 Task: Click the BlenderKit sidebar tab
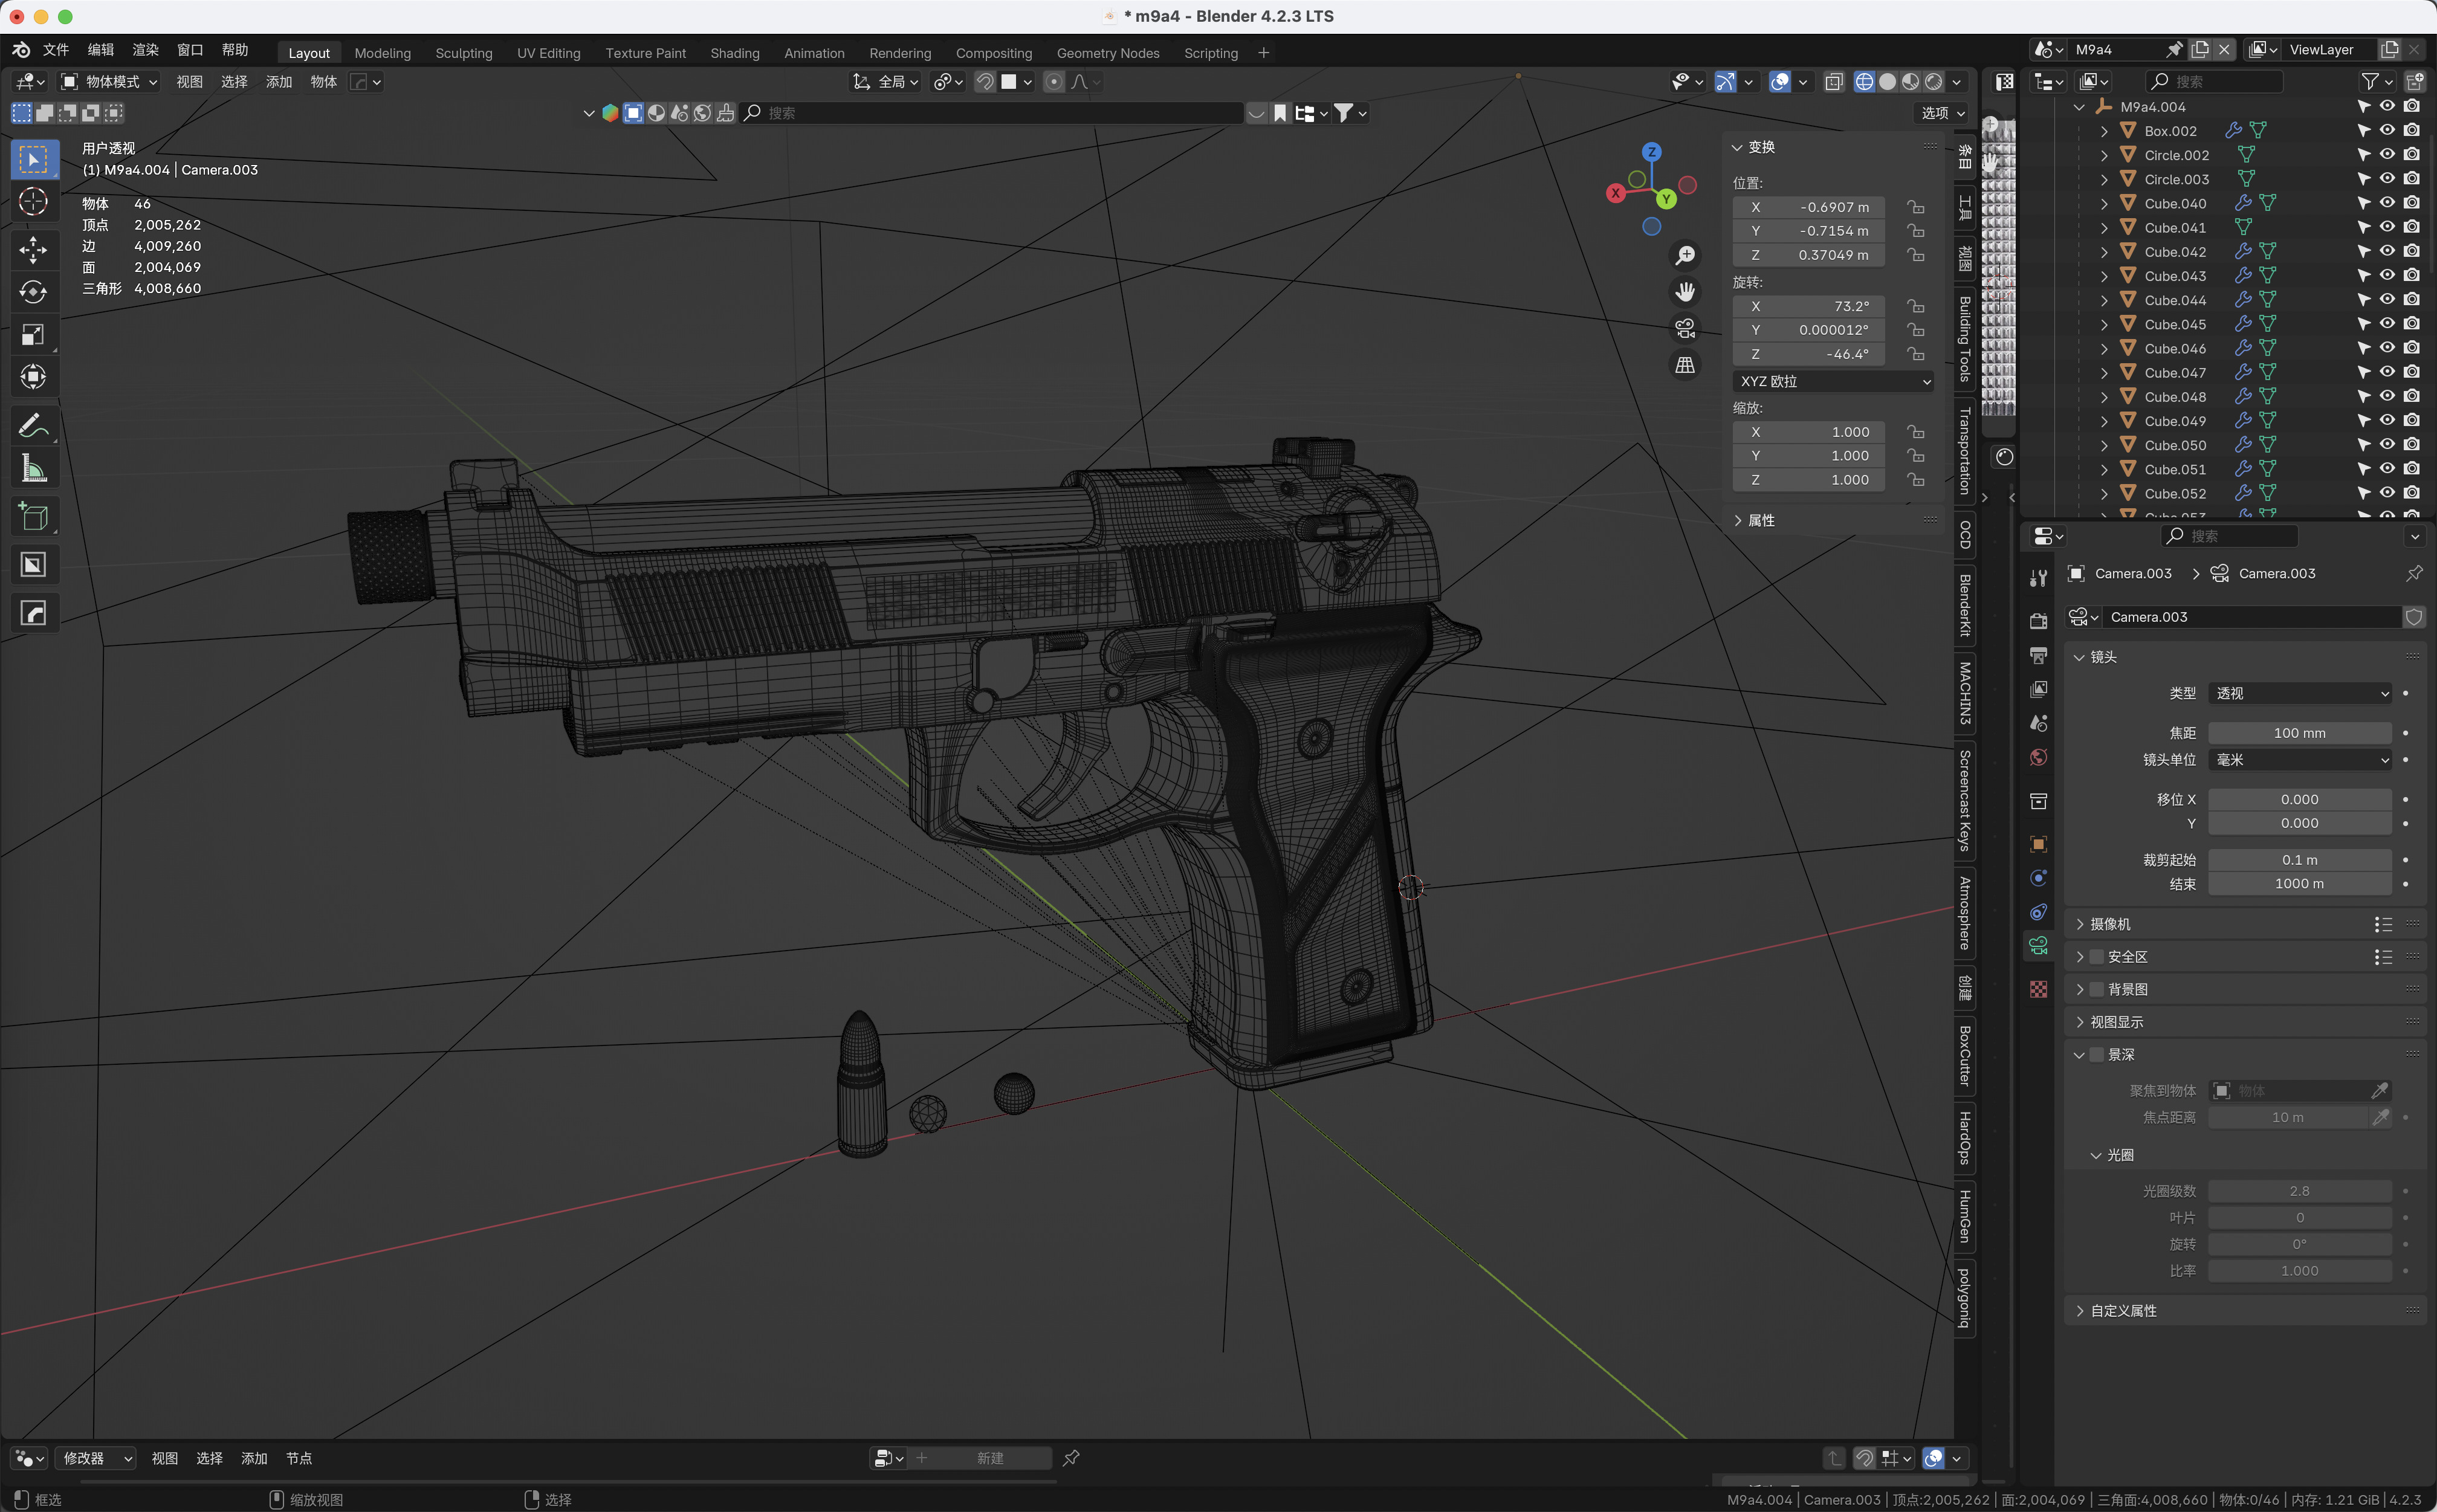tap(1965, 605)
